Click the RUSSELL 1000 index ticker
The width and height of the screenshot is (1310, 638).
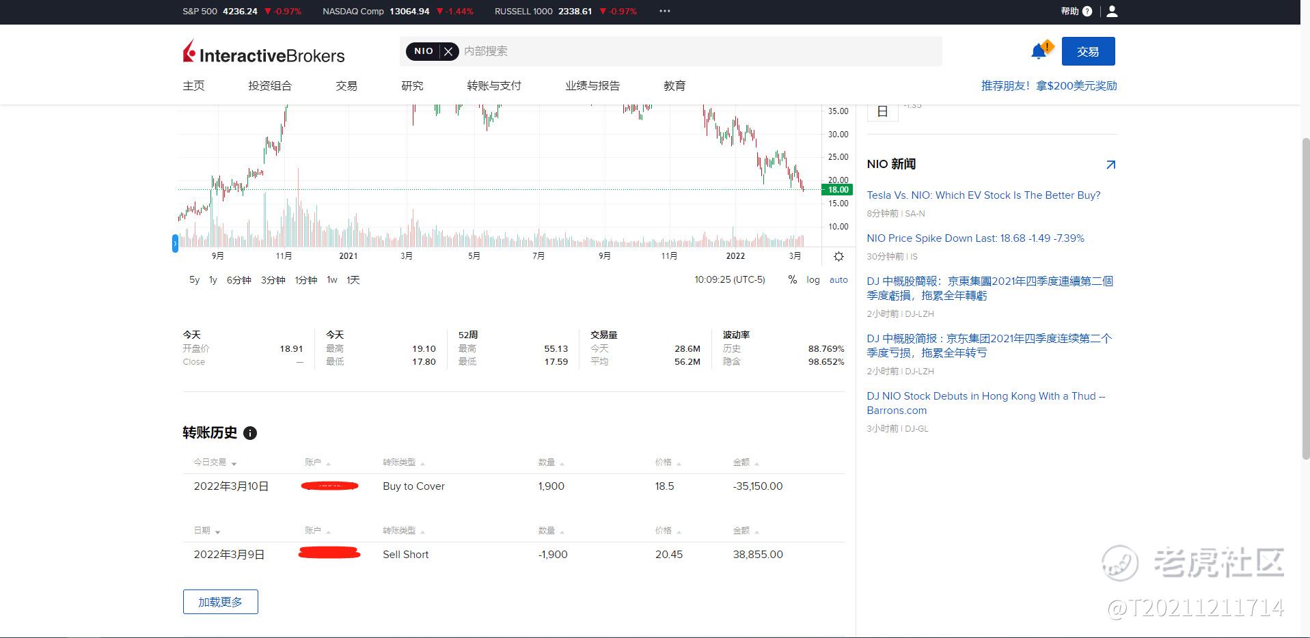[x=565, y=11]
